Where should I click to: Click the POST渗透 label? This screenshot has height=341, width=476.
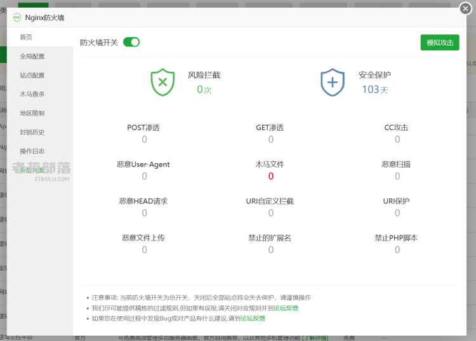[x=143, y=128]
